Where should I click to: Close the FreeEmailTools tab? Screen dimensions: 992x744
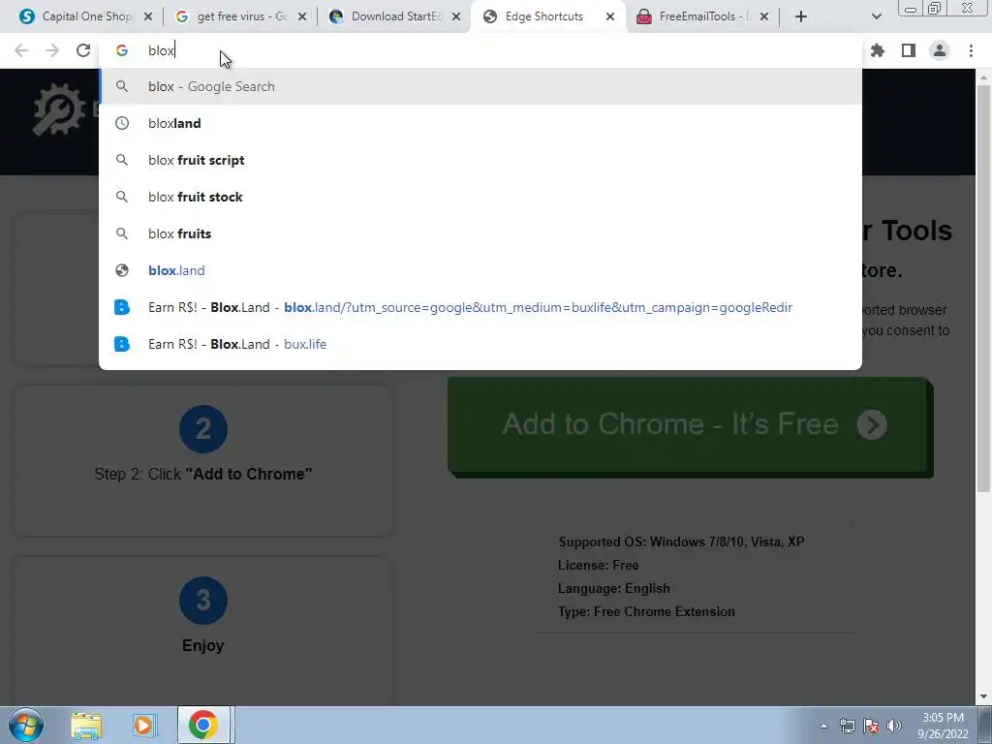[x=764, y=16]
